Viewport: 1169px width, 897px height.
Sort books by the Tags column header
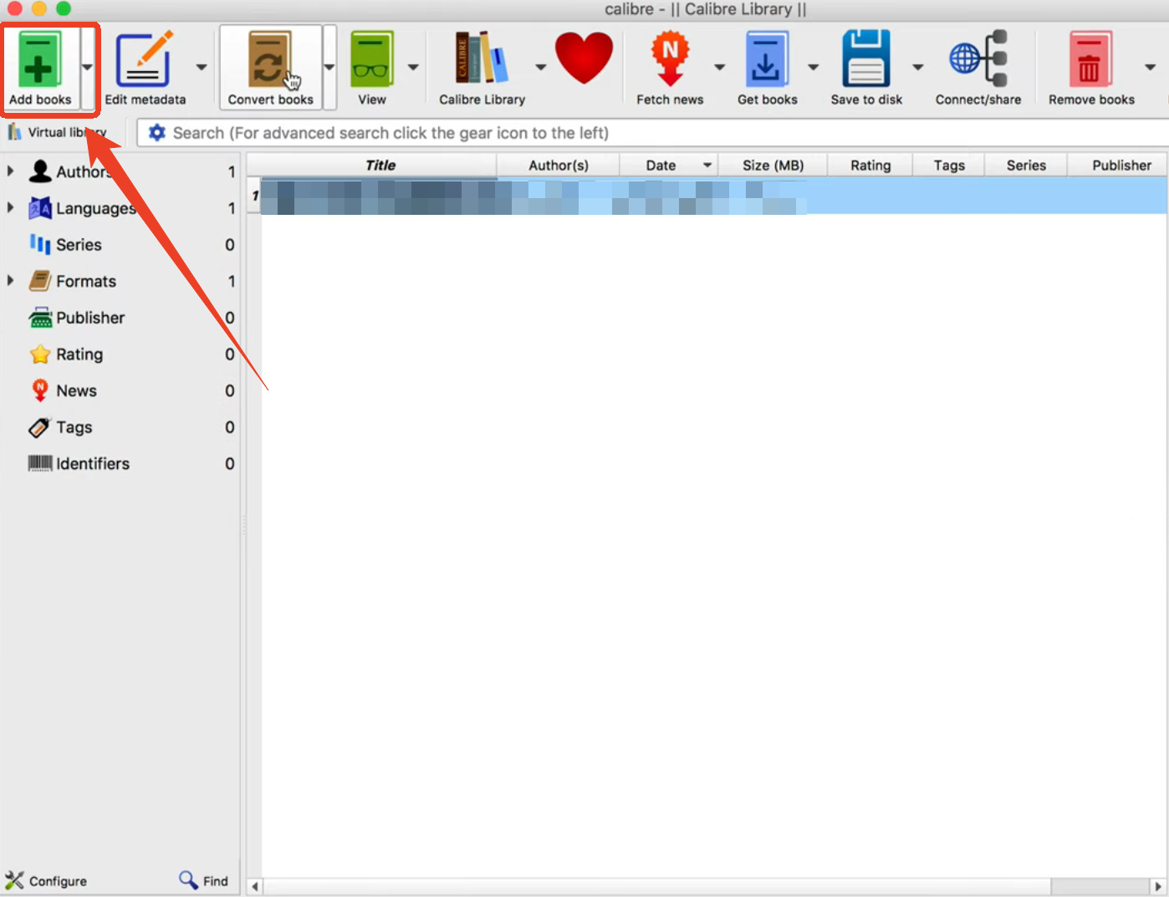click(x=949, y=166)
